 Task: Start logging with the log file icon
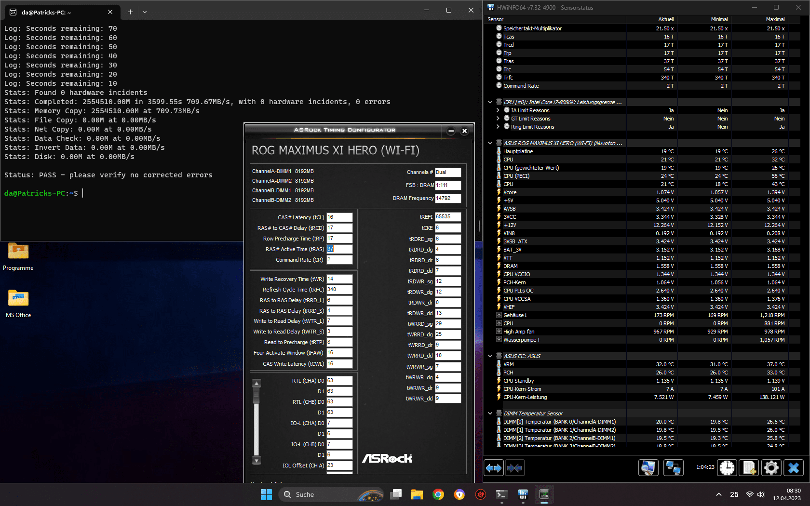click(x=749, y=468)
